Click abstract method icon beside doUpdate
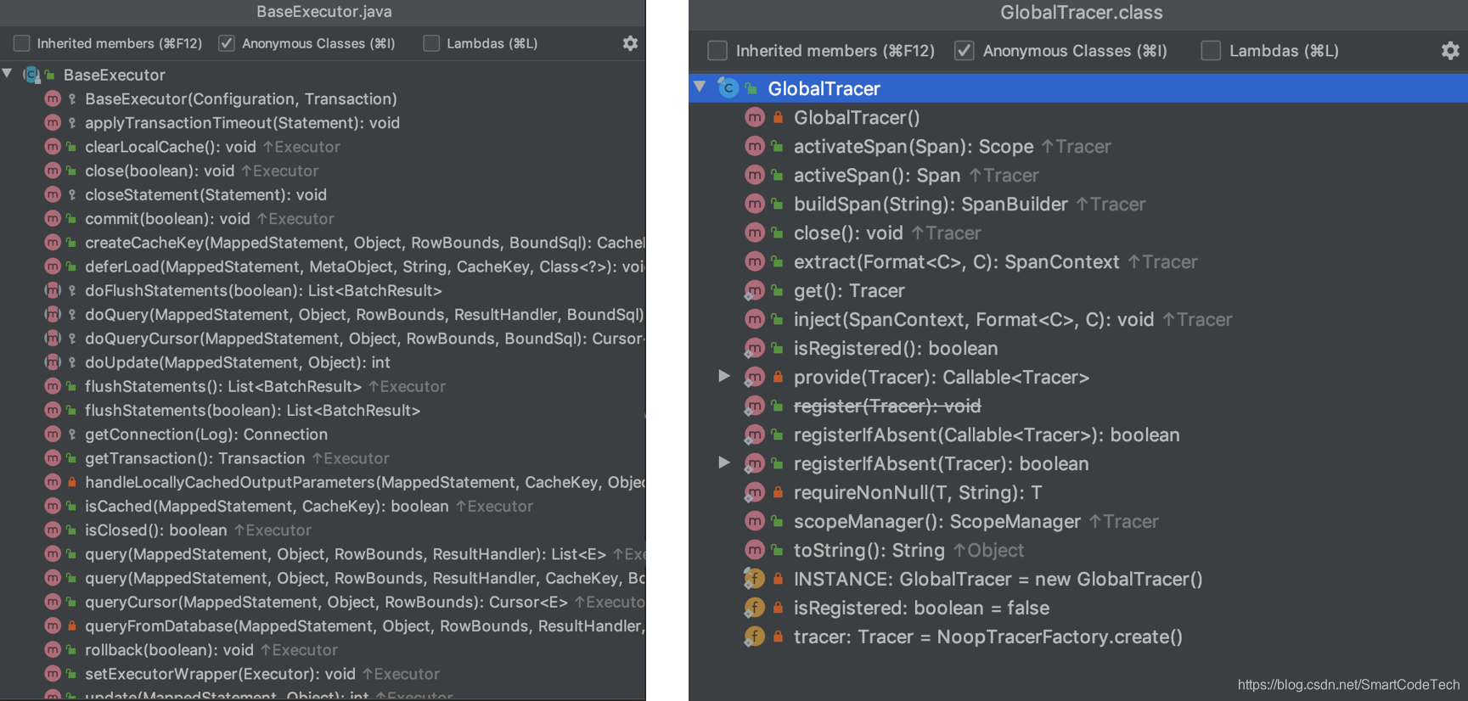 click(53, 362)
